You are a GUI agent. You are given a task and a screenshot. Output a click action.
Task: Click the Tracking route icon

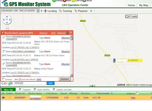point(60,11)
